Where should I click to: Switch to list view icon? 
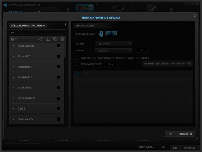click(x=77, y=74)
